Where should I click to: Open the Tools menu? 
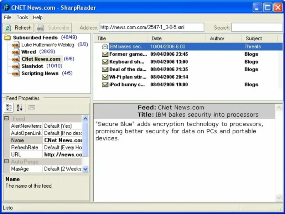(22, 17)
